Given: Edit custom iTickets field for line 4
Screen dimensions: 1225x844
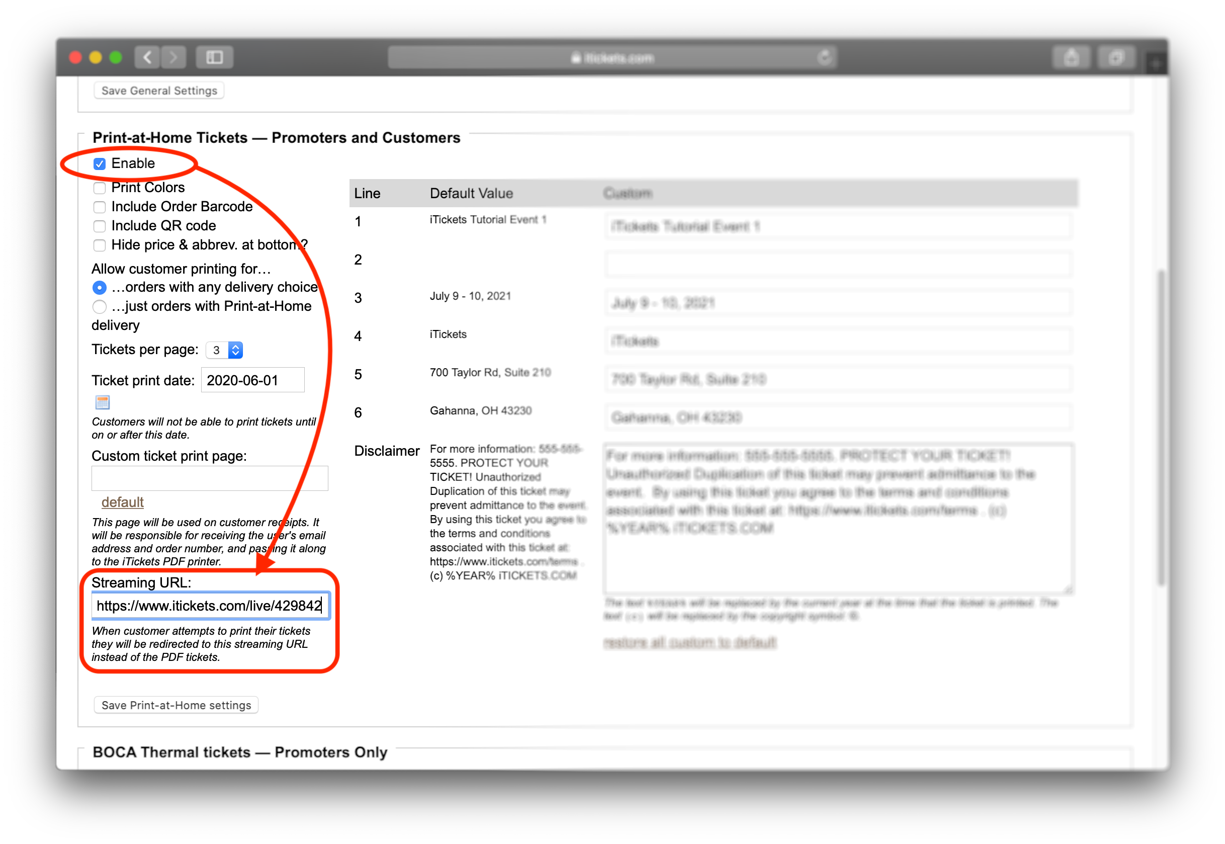Looking at the screenshot, I should click(838, 341).
